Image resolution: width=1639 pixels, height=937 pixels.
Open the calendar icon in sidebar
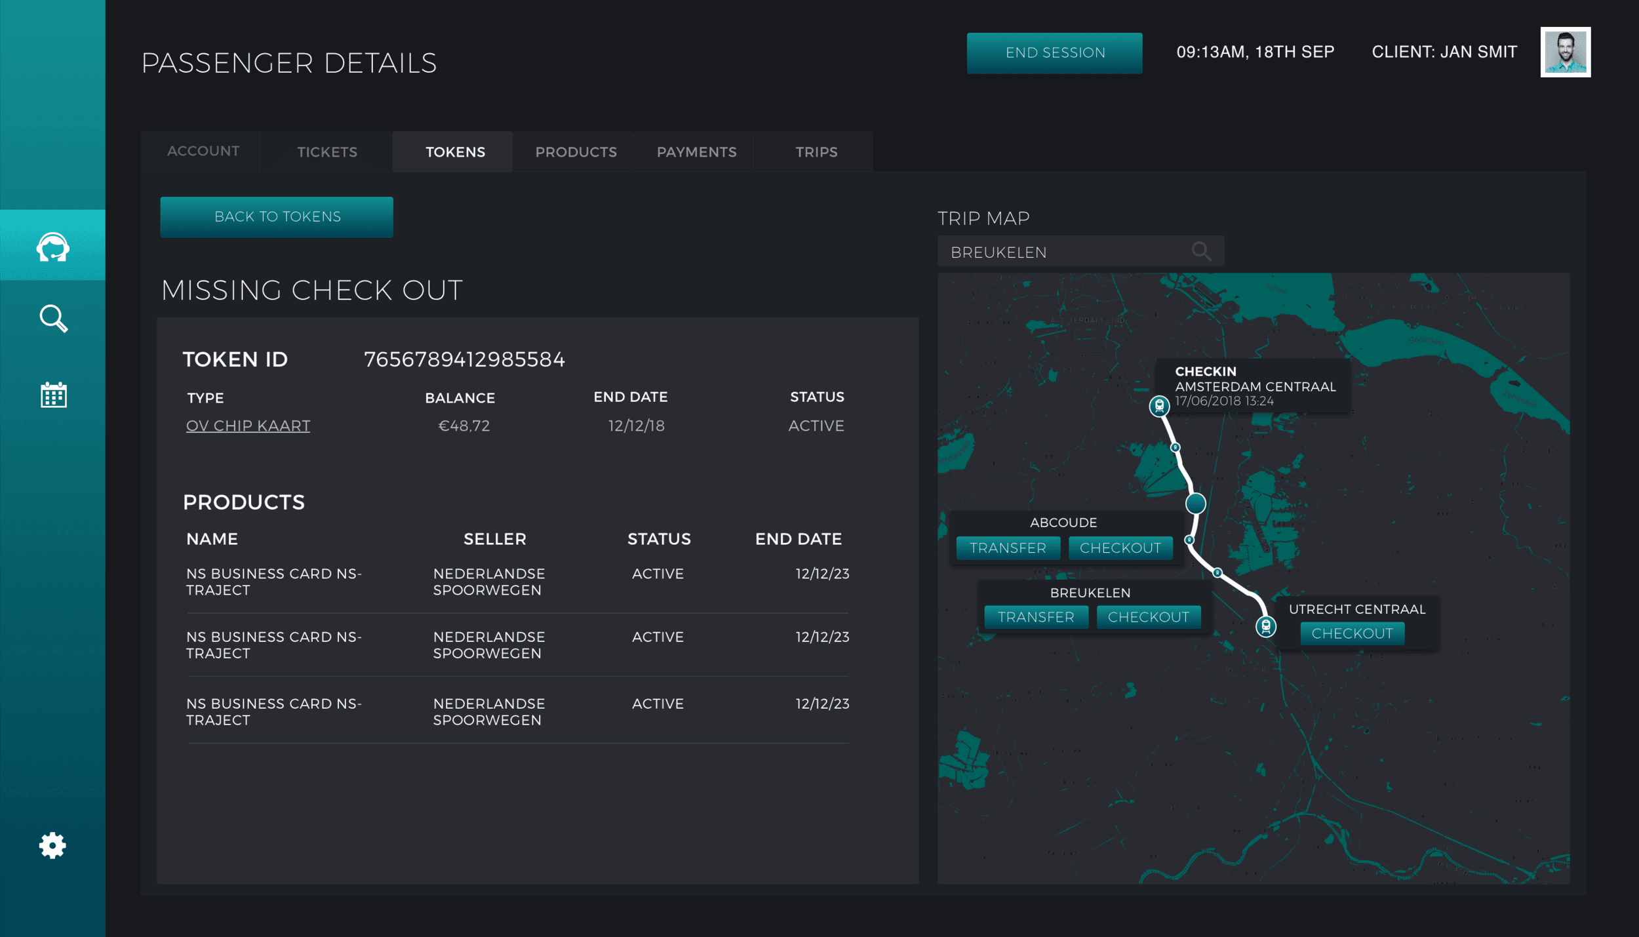coord(53,395)
